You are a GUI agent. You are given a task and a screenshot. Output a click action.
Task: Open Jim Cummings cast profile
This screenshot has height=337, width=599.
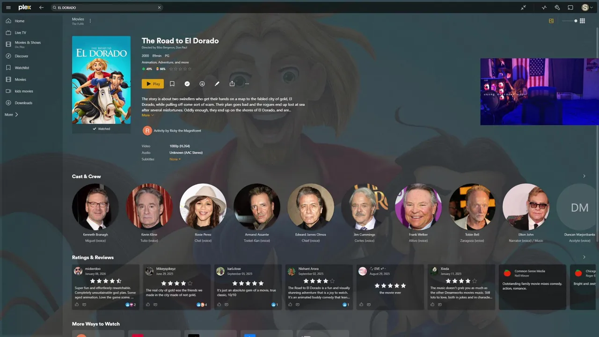point(365,207)
